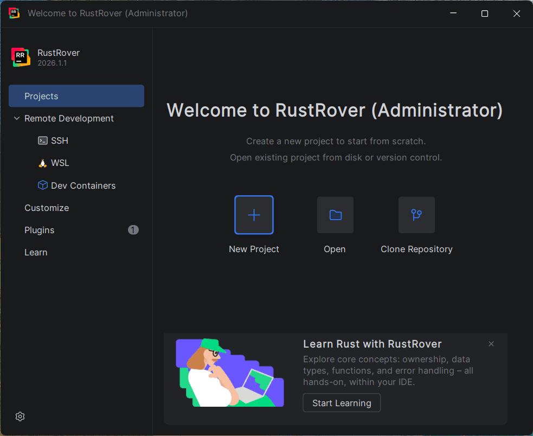
Task: Select the Projects tab
Action: [x=76, y=96]
